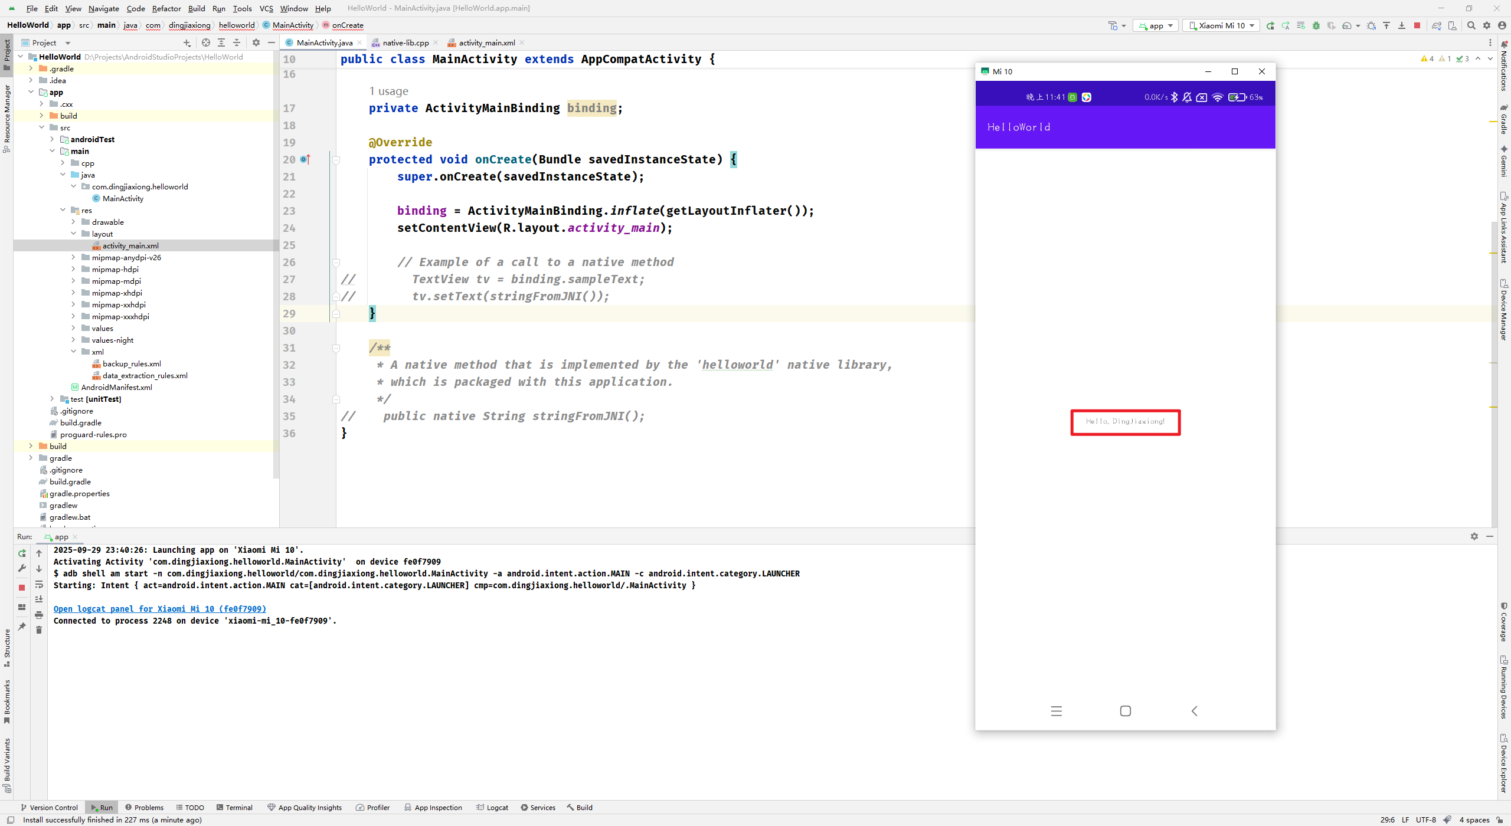
Task: Toggle soft-wrap in the Run console
Action: (x=39, y=584)
